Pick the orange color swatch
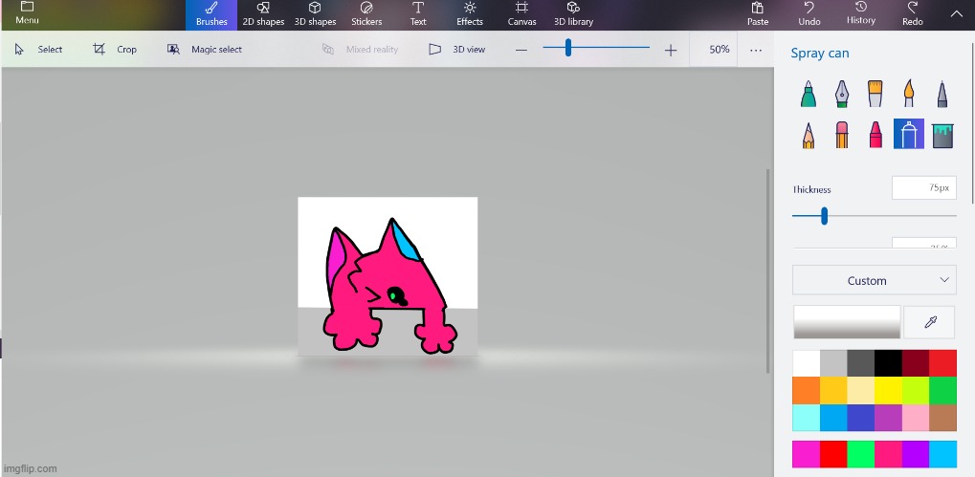The image size is (975, 477). tap(806, 390)
